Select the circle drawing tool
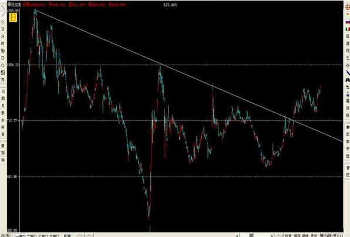This screenshot has height=237, width=350. 3,65
